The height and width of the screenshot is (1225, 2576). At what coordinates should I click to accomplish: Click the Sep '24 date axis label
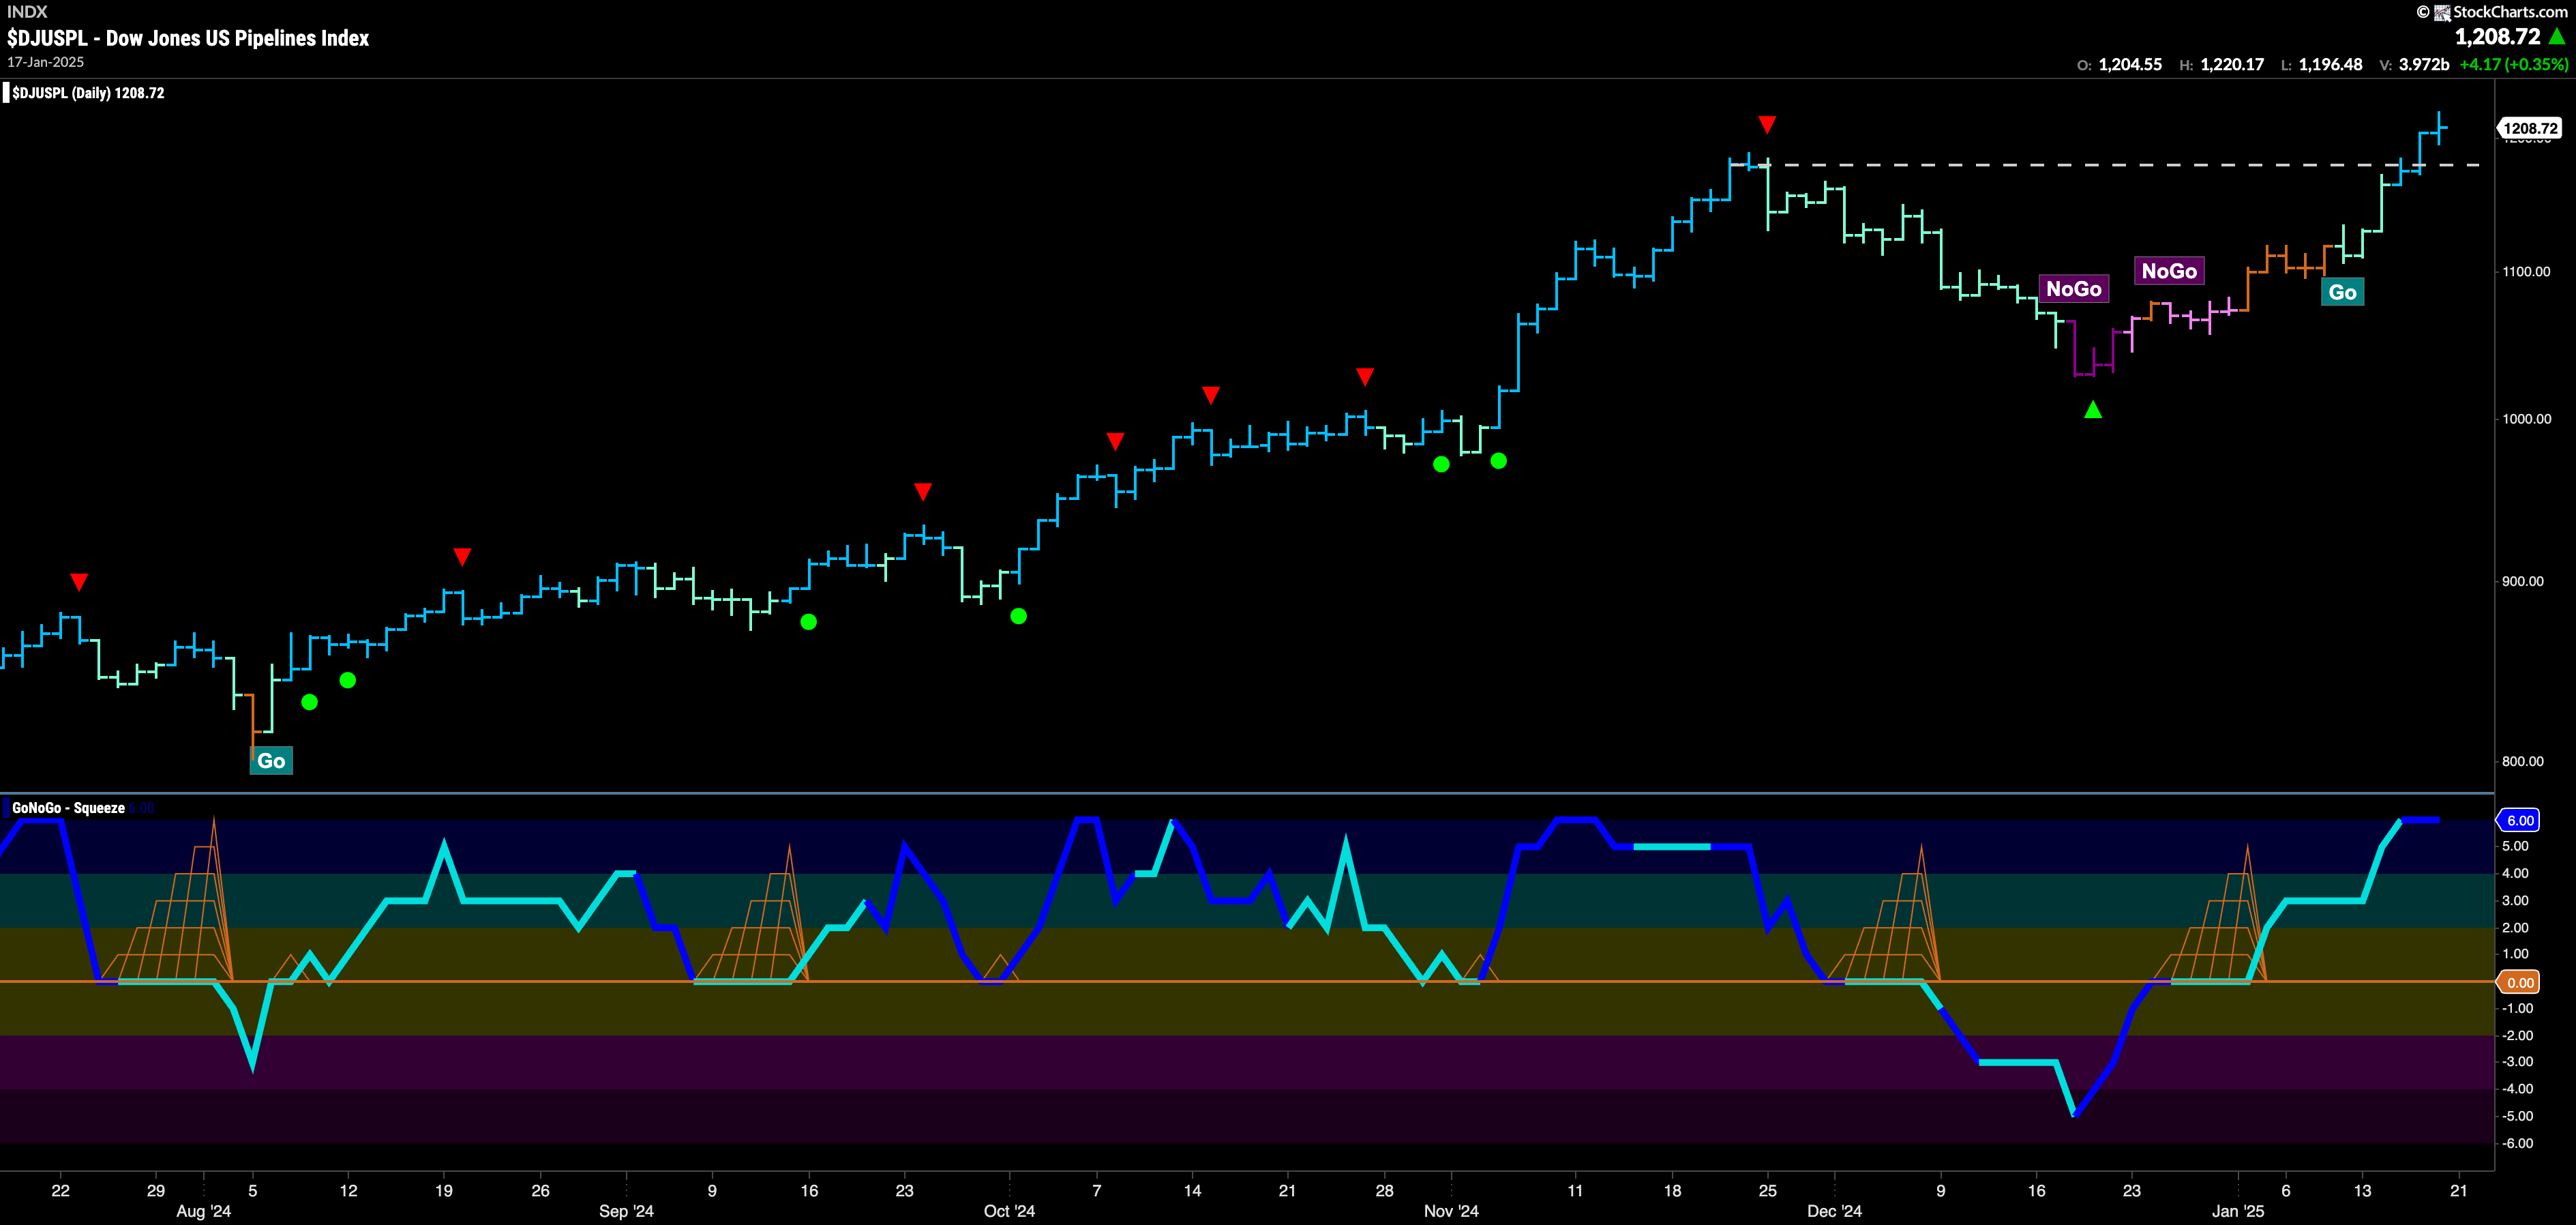[627, 1211]
